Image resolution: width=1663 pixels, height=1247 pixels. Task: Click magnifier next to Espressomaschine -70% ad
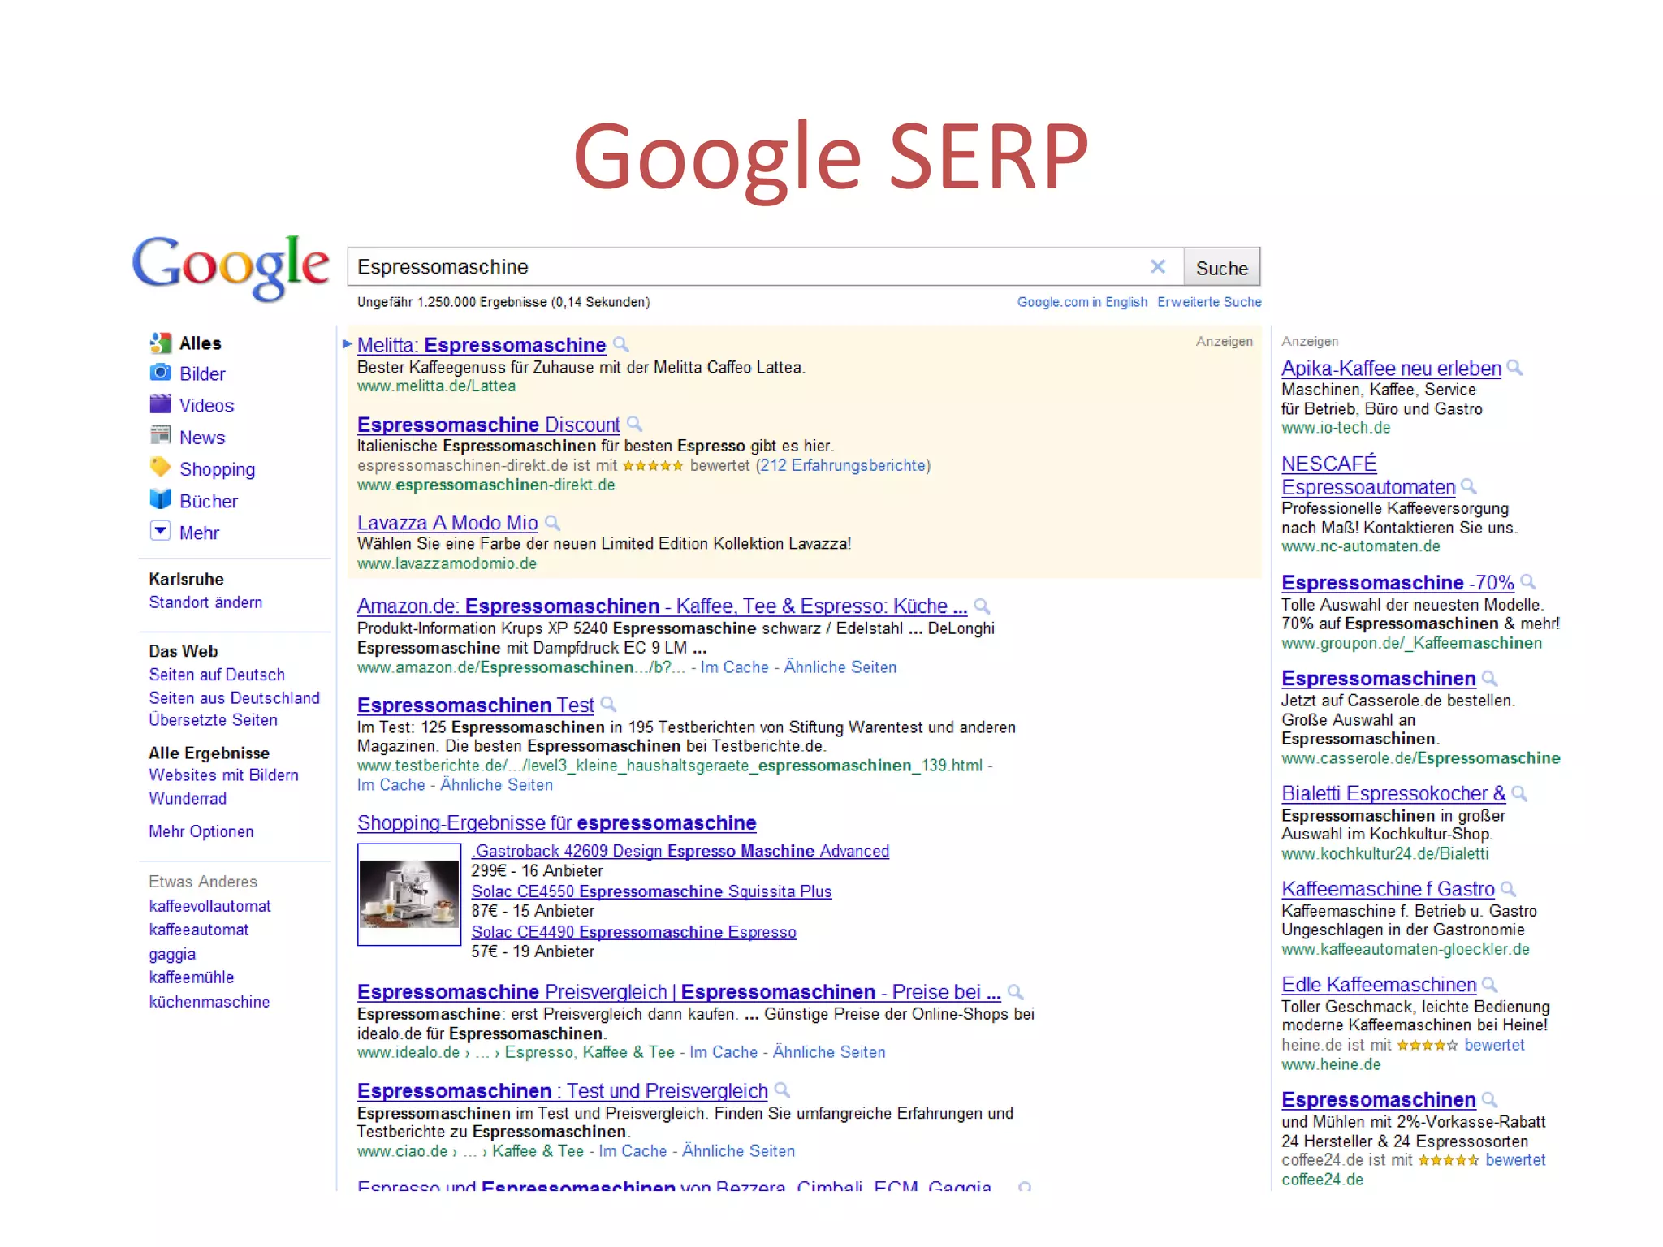[1527, 582]
